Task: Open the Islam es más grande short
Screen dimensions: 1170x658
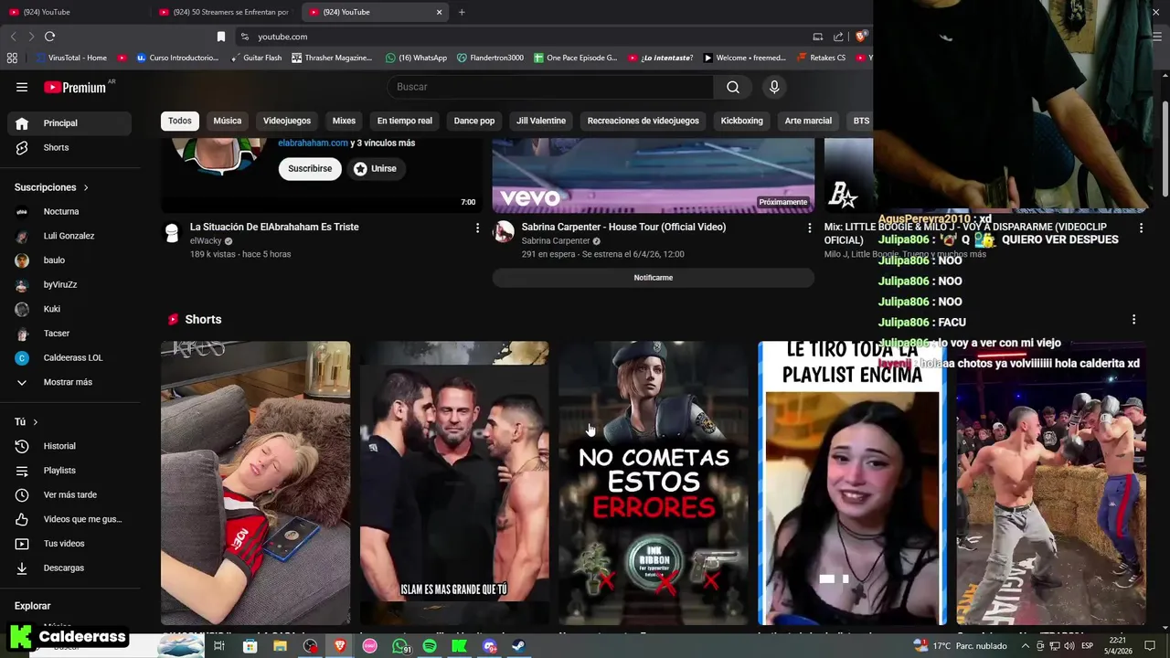Action: (x=454, y=483)
